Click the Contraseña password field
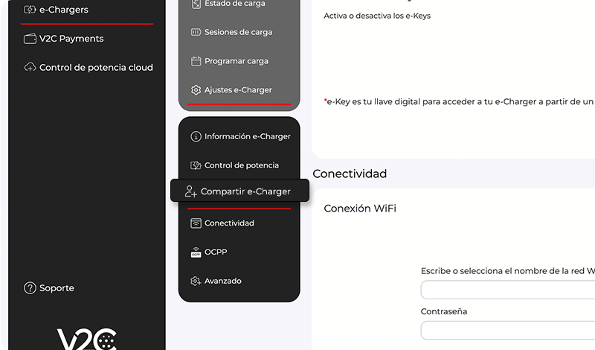Screen dimensions: 595x350 tap(507, 330)
